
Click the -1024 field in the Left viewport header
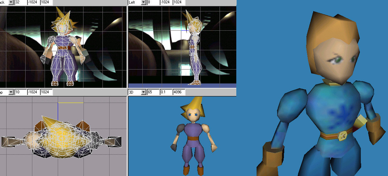(166, 3)
